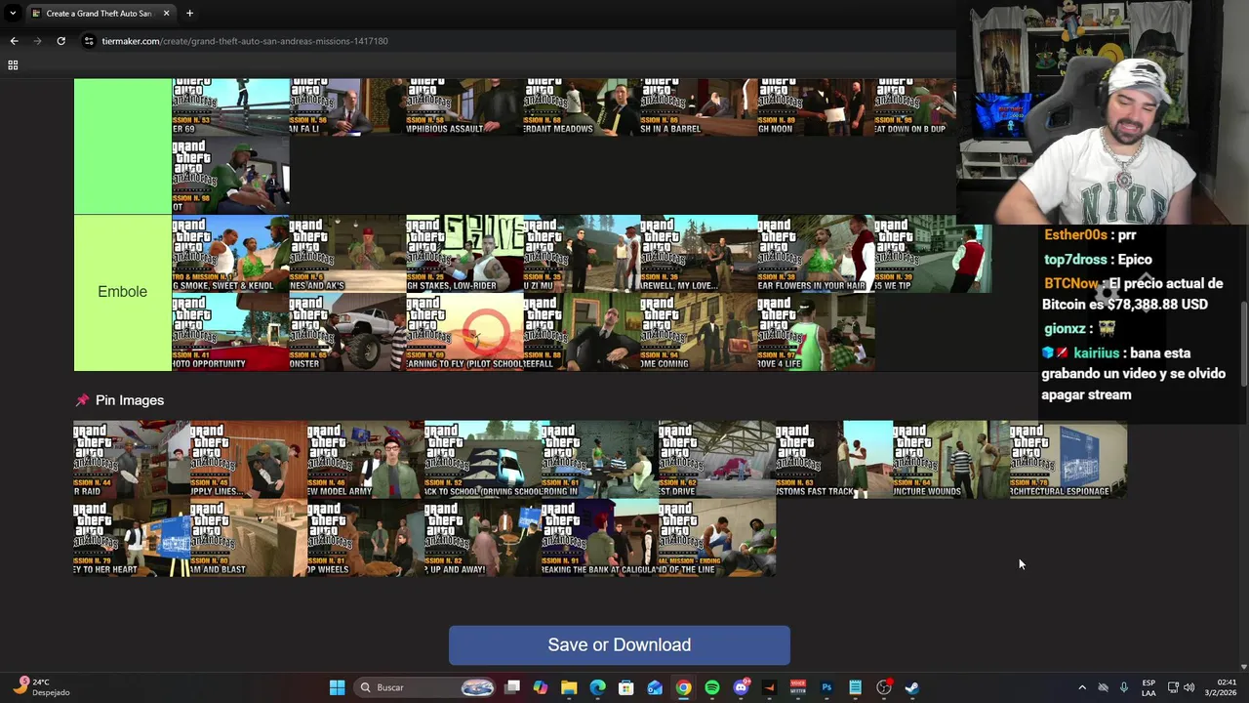Open Spotify from the taskbar

(712, 687)
